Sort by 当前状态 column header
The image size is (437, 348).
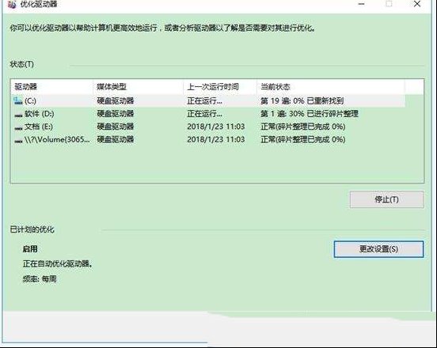click(x=331, y=86)
